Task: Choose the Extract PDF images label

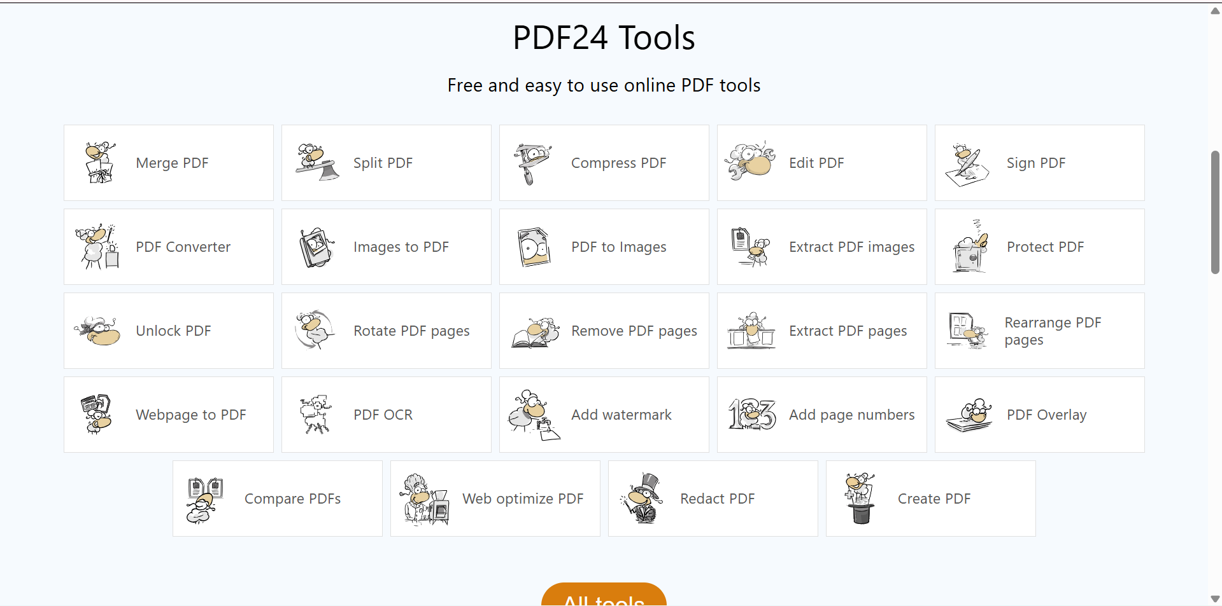Action: (851, 247)
